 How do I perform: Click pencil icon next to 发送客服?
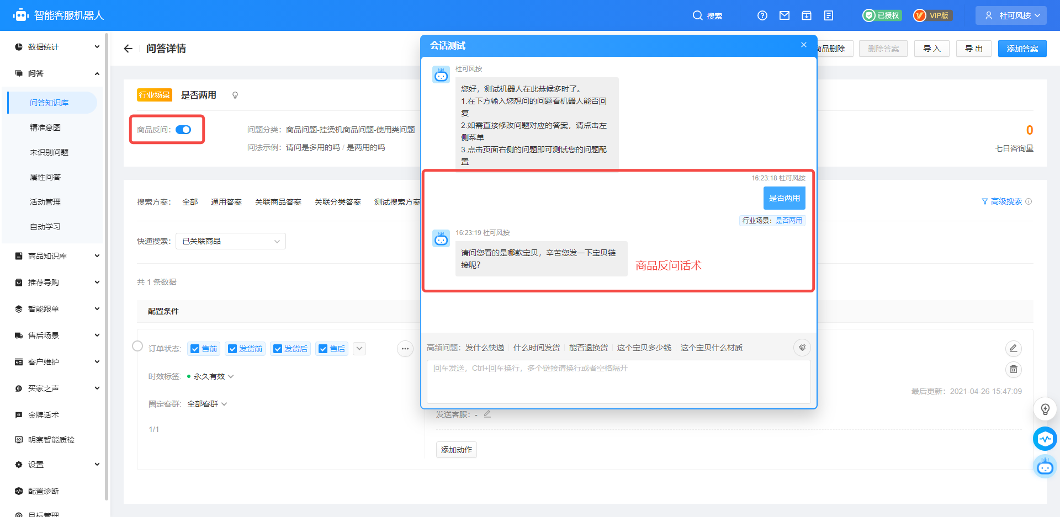pyautogui.click(x=487, y=414)
